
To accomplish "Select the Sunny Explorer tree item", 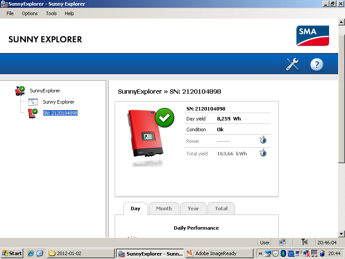I will point(59,102).
